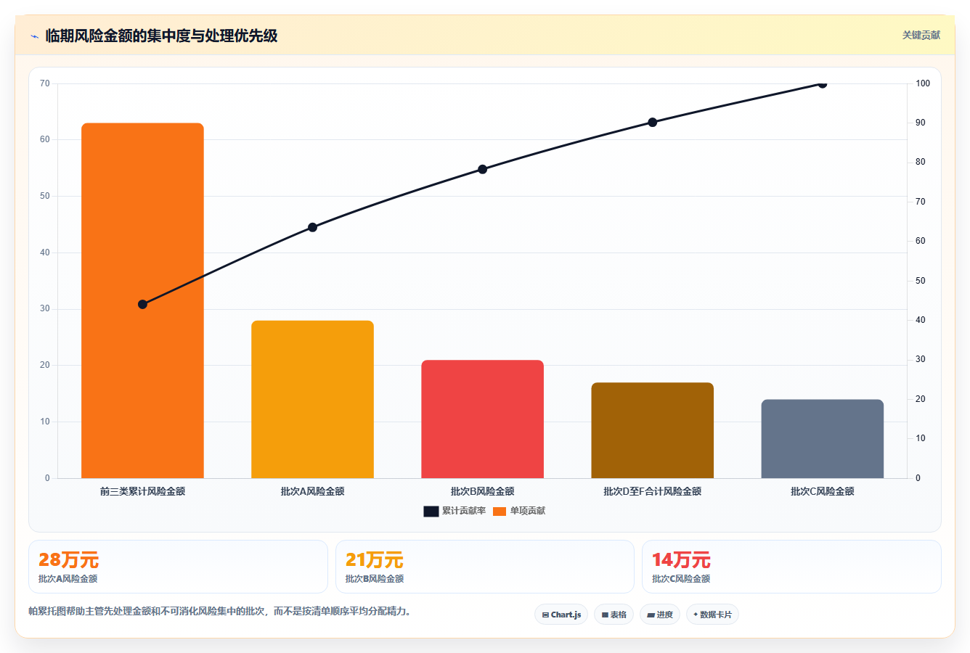Click the lightning icon beside the title
The width and height of the screenshot is (970, 653).
coord(34,36)
